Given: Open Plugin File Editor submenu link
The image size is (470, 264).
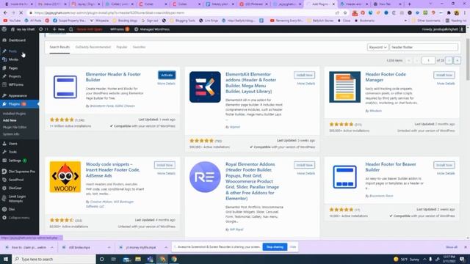Looking at the screenshot, I should click(x=15, y=127).
